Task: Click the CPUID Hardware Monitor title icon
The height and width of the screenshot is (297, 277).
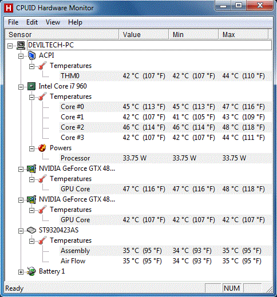Action: (x=9, y=8)
